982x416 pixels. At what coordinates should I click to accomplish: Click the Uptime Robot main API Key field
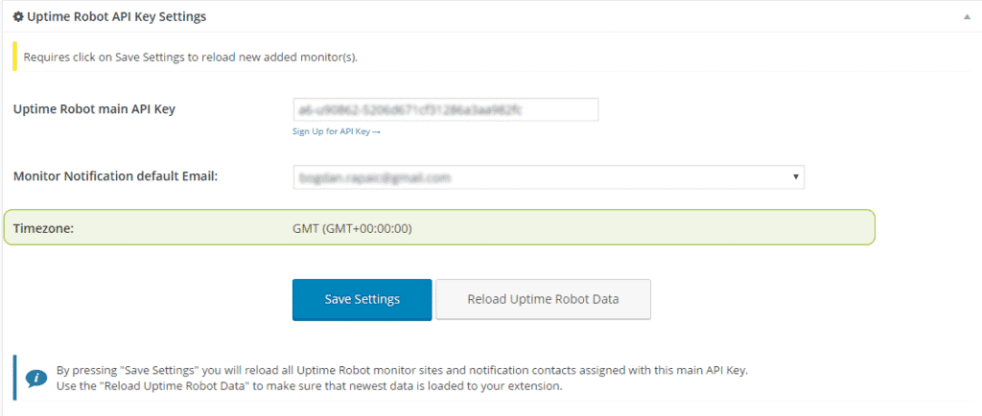445,109
